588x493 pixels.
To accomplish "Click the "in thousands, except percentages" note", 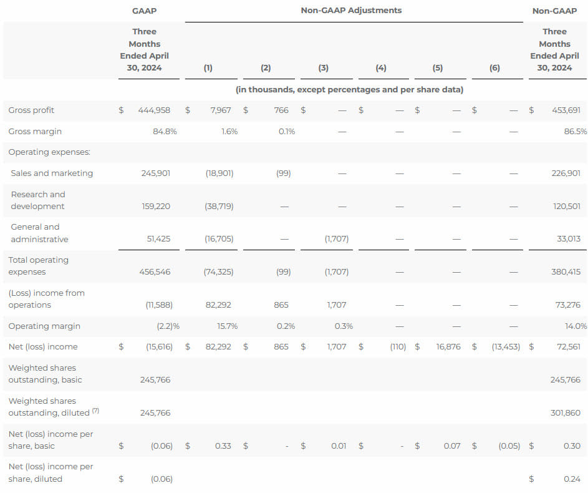I will tap(350, 90).
